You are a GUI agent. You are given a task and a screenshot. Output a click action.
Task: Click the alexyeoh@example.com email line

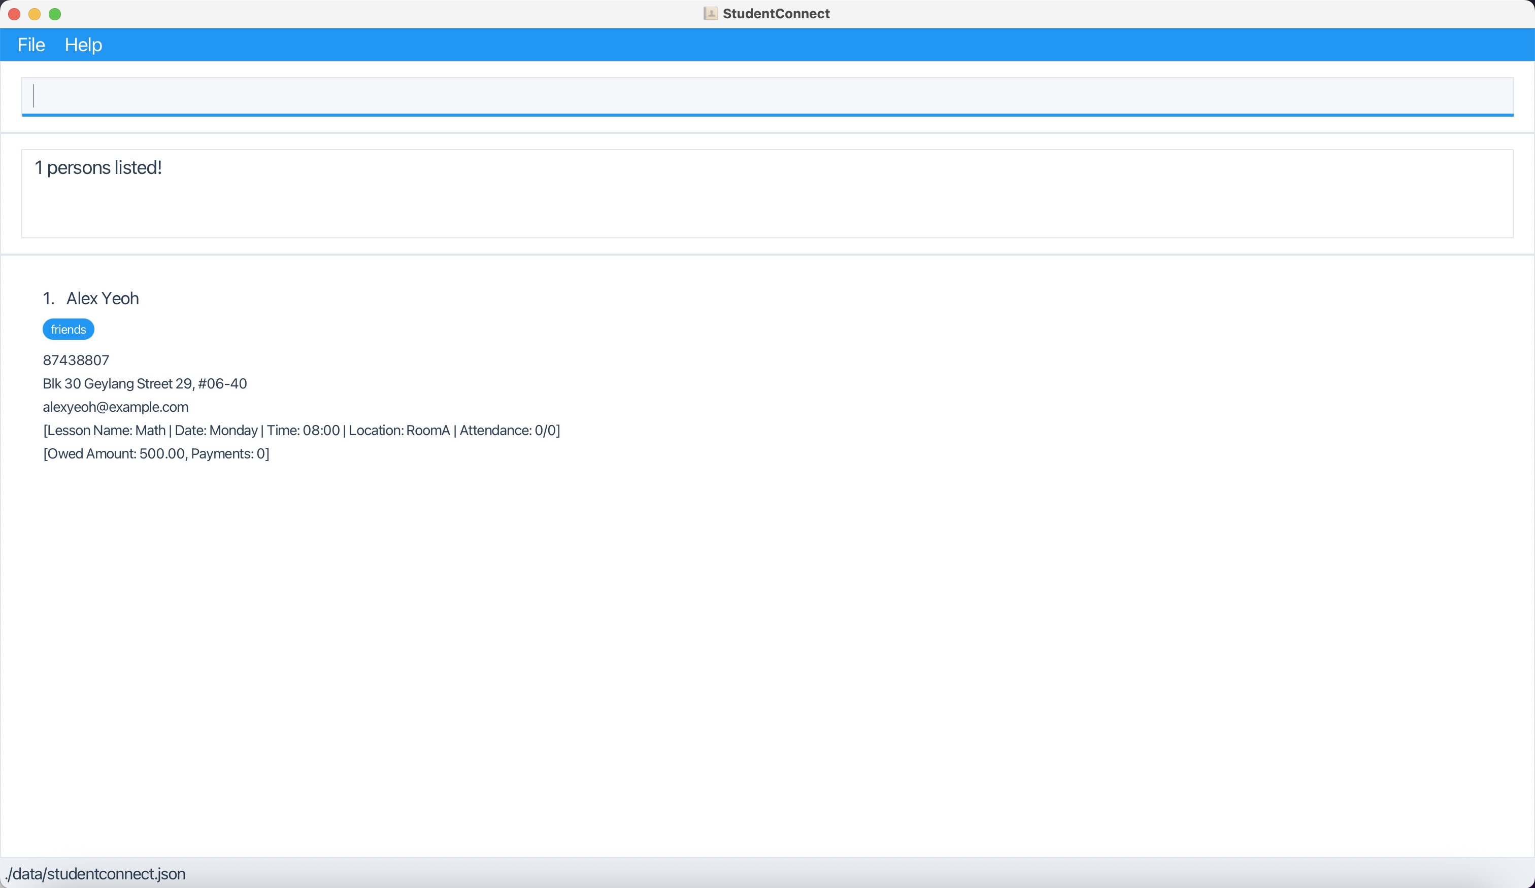point(115,407)
